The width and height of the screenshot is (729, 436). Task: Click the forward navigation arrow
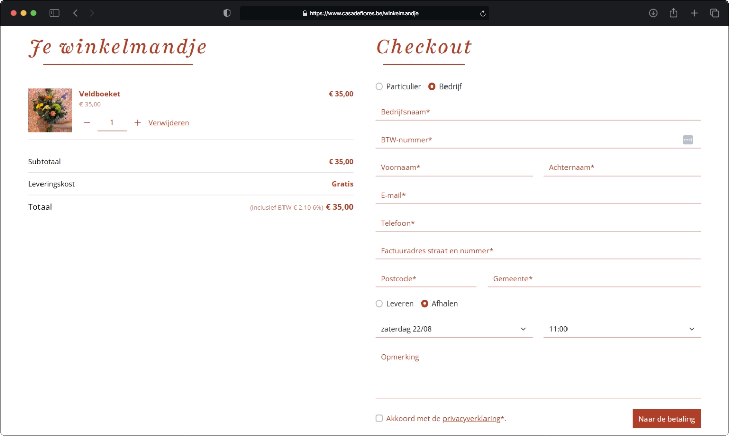(92, 13)
